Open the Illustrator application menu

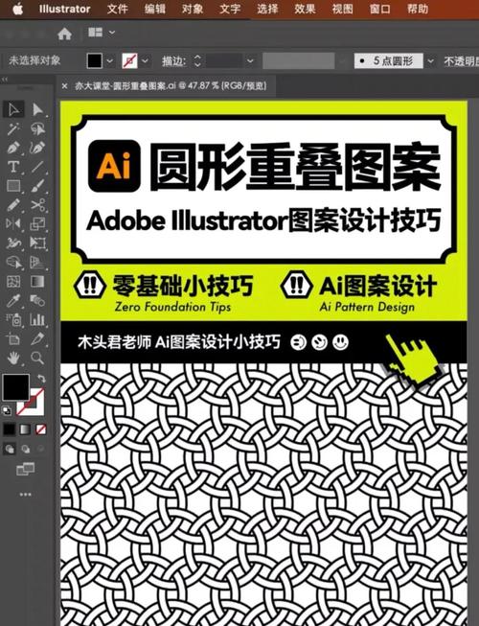click(x=64, y=9)
